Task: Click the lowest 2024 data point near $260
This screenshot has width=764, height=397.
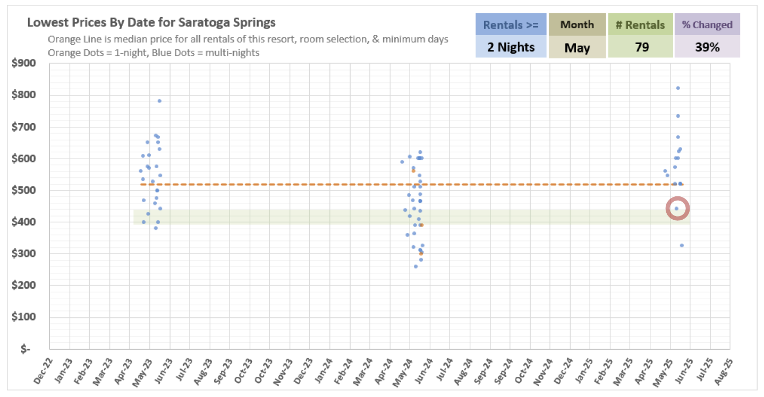Action: [415, 266]
